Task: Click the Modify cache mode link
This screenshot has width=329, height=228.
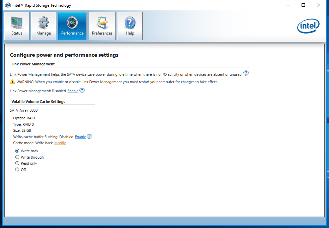Action: (60, 143)
